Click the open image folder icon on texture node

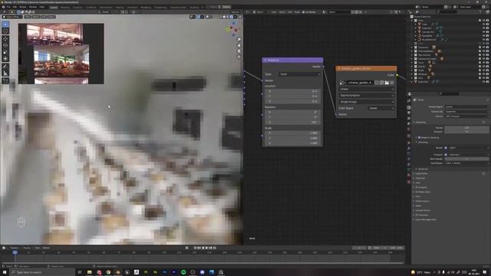tap(387, 83)
